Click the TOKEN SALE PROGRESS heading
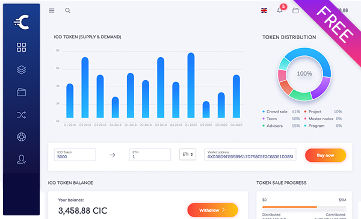361x219 pixels. pyautogui.click(x=282, y=183)
